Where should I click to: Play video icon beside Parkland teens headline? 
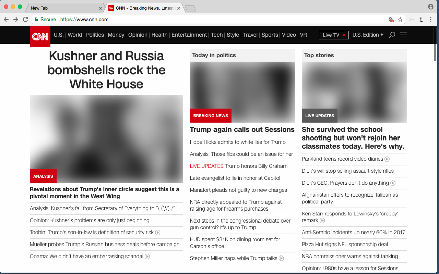387,159
